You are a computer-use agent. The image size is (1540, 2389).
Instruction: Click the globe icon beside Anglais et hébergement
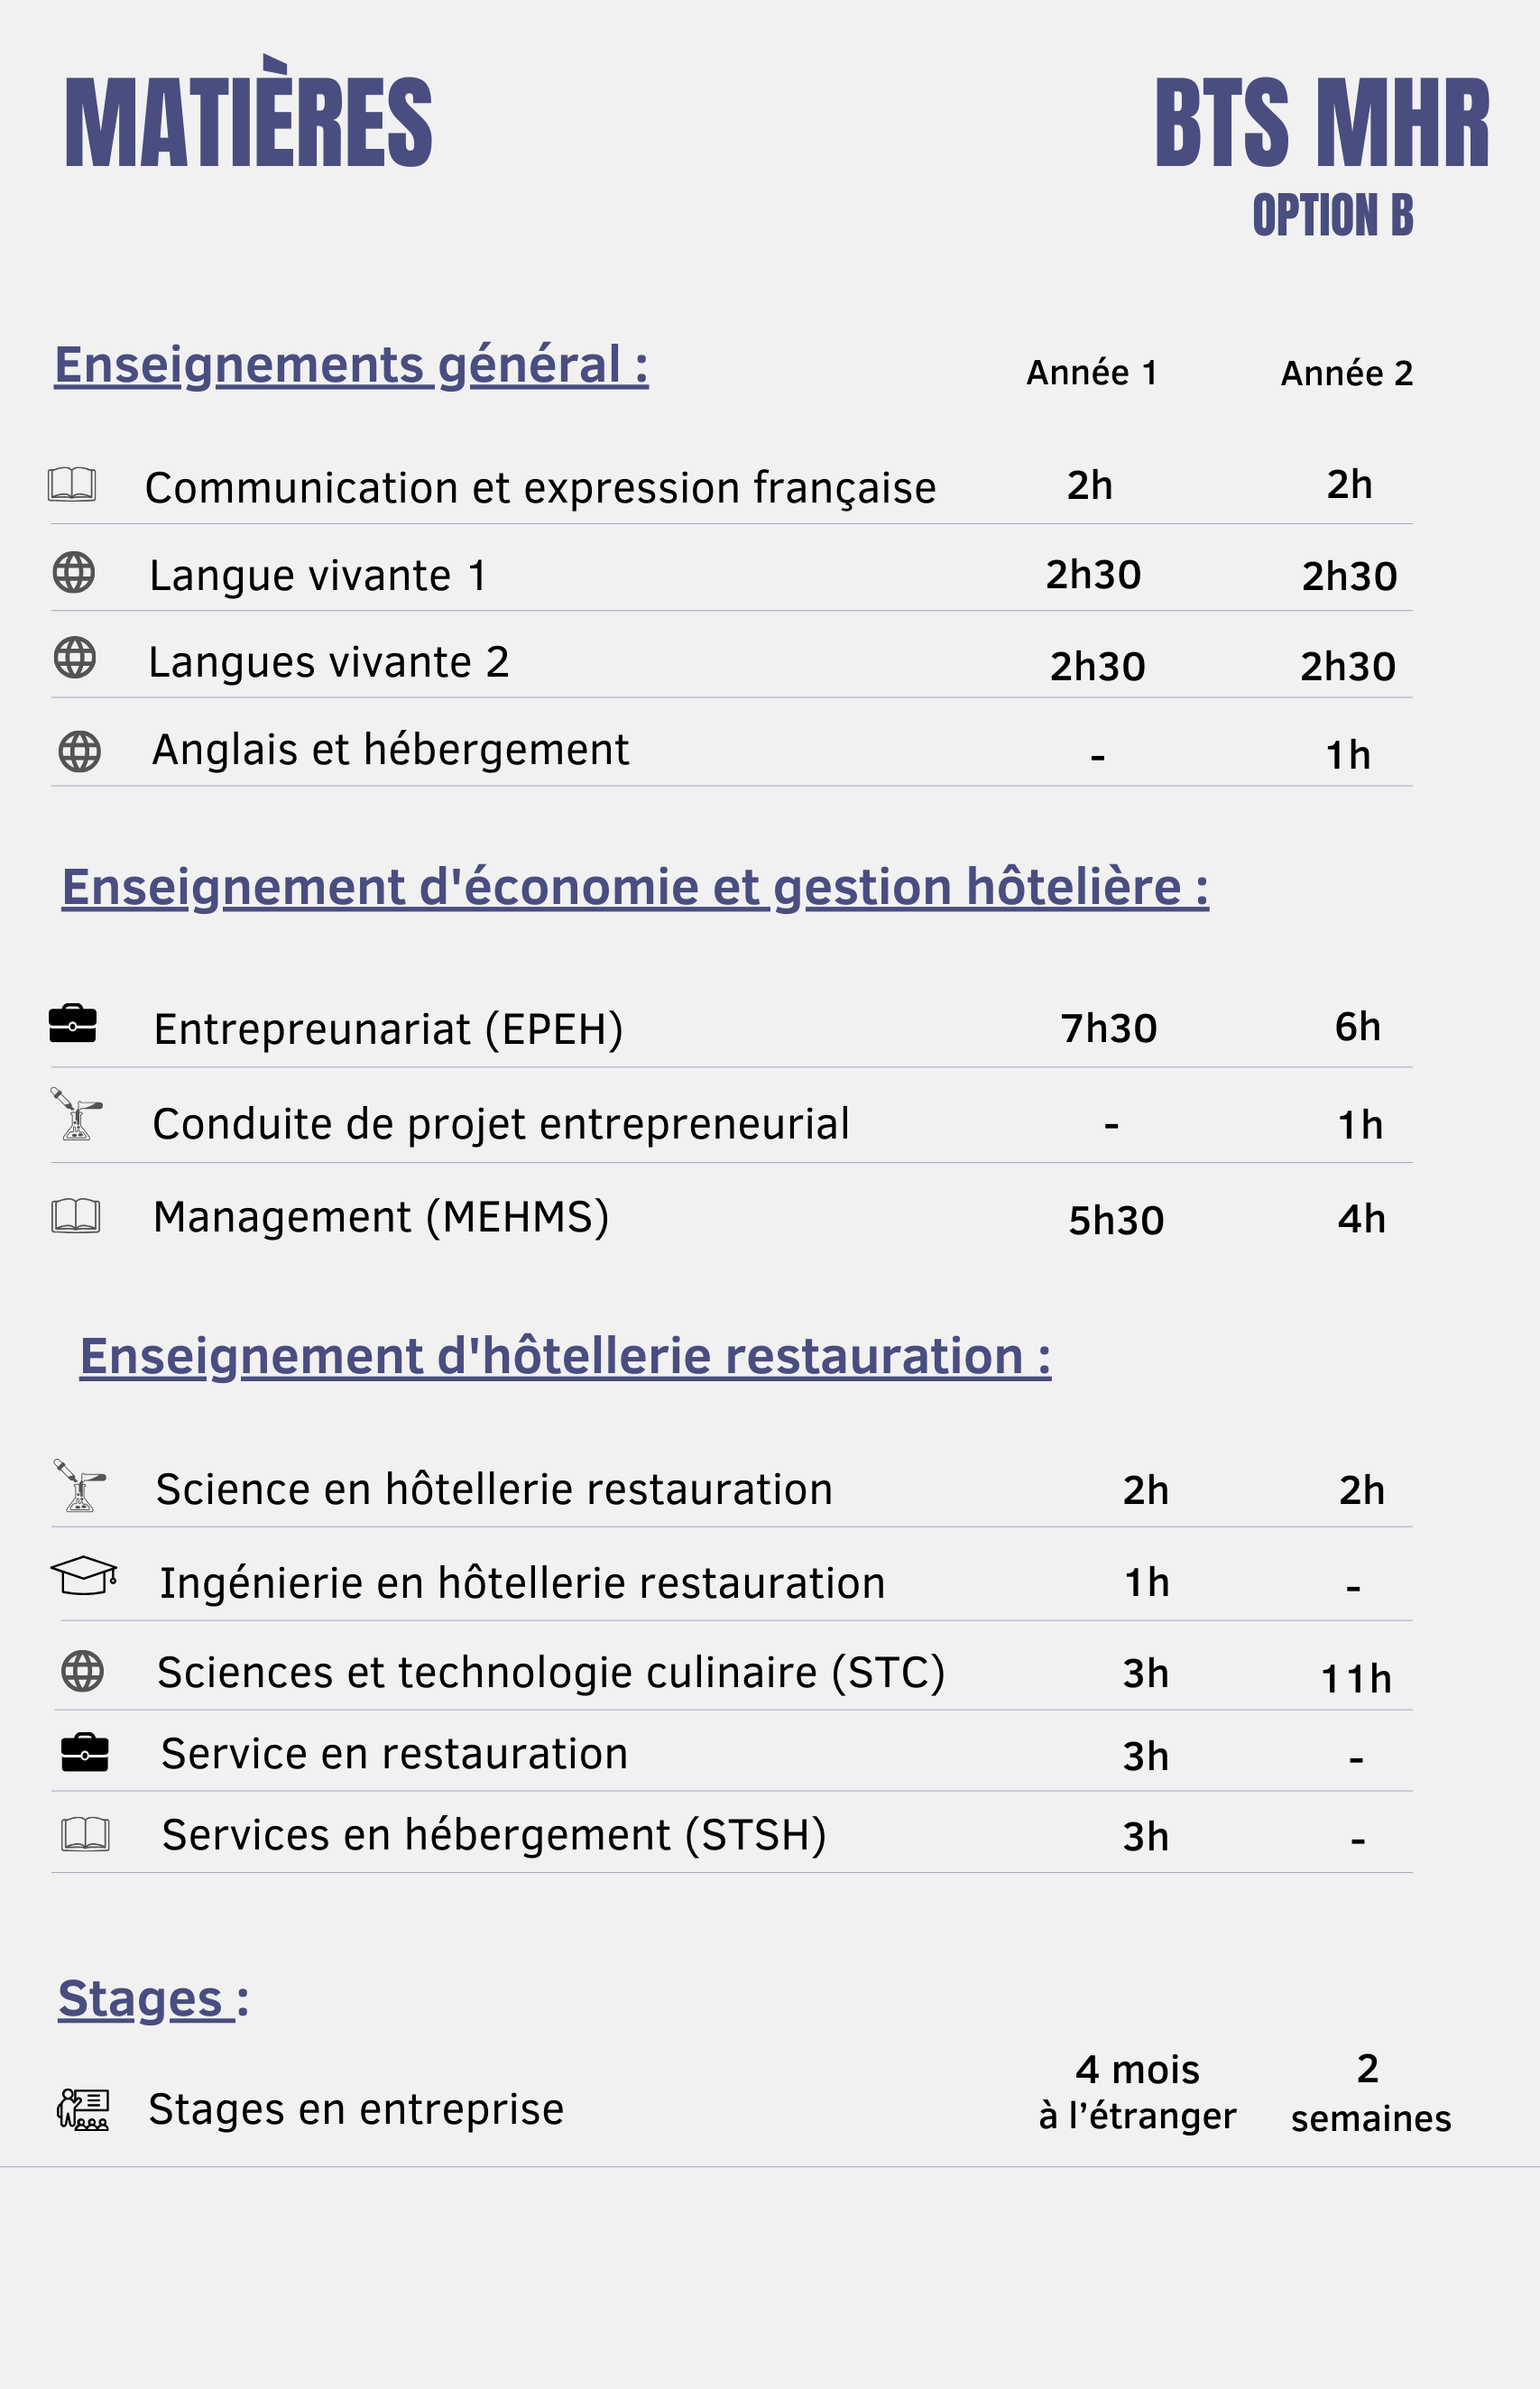(79, 751)
